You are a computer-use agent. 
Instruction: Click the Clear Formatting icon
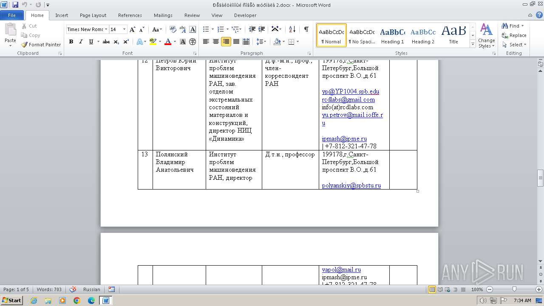173,29
